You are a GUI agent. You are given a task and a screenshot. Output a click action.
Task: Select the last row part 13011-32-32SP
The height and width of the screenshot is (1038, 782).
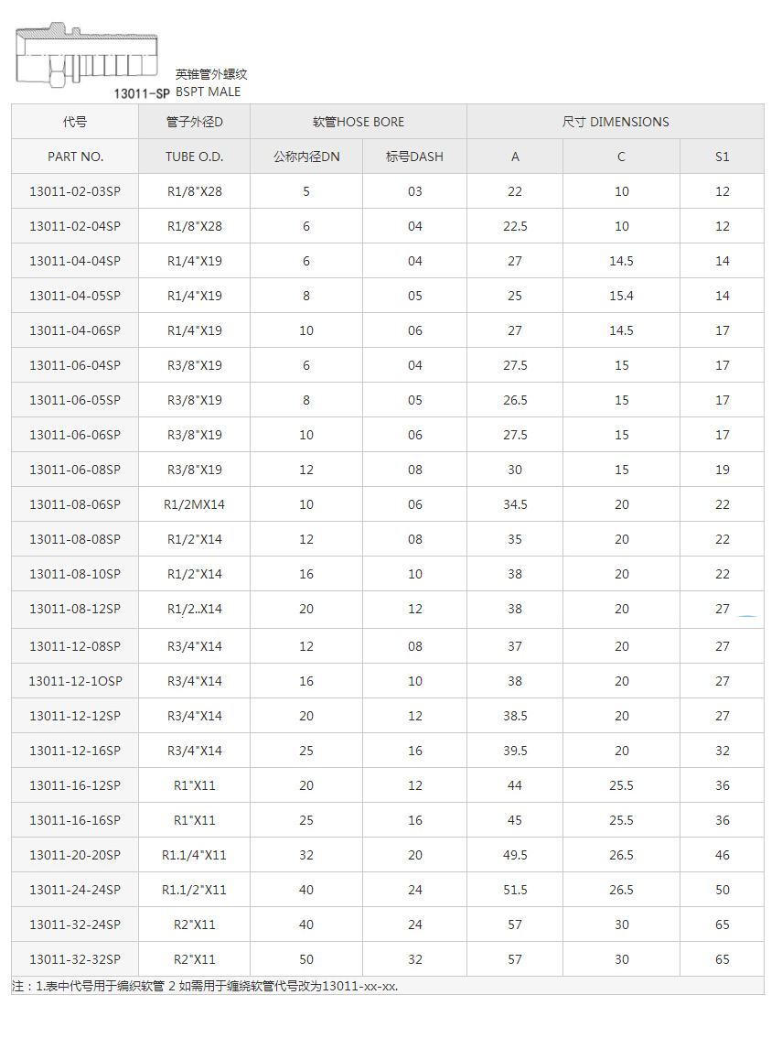(x=75, y=959)
